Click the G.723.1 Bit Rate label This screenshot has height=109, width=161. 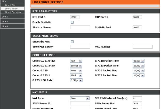click(42, 80)
